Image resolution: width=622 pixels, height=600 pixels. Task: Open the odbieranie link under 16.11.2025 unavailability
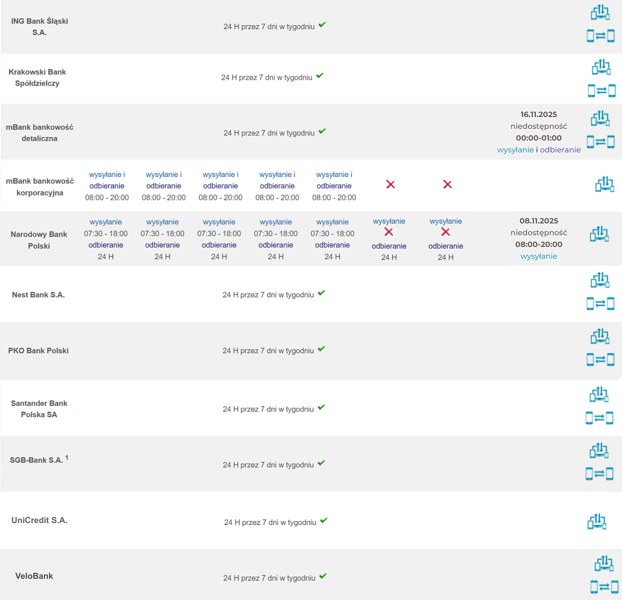(x=560, y=150)
